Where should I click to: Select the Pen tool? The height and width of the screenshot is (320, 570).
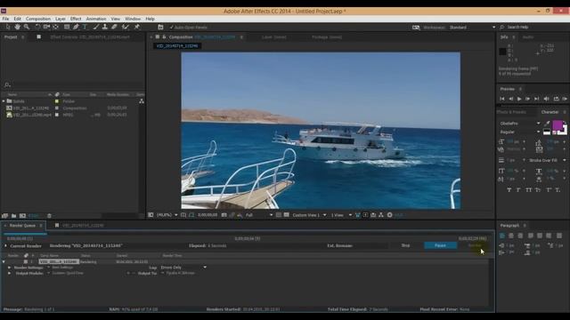[x=76, y=27]
